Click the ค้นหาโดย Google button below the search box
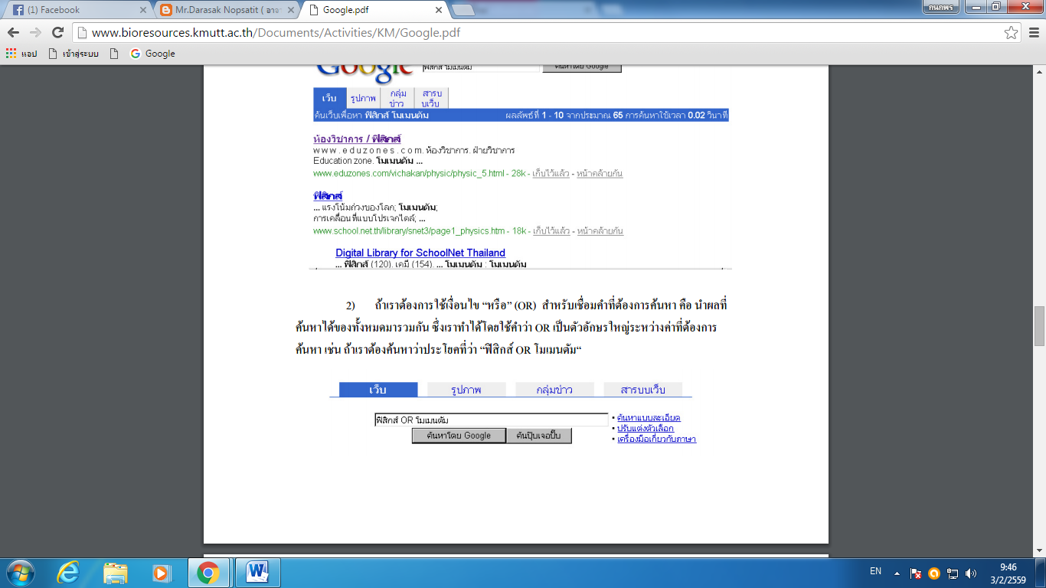The height and width of the screenshot is (588, 1046). [x=459, y=436]
